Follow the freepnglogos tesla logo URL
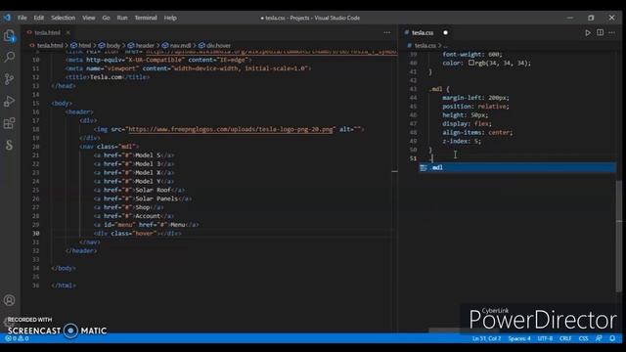This screenshot has width=626, height=352. point(231,129)
